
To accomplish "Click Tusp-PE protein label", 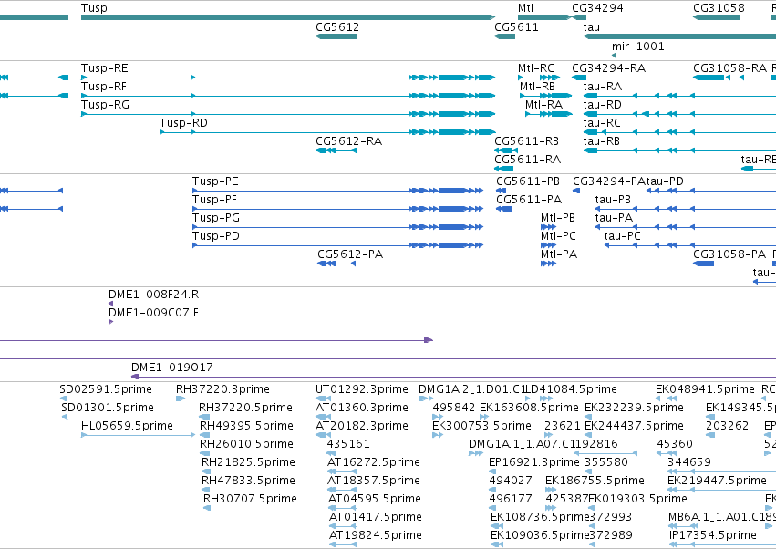I will tap(215, 181).
